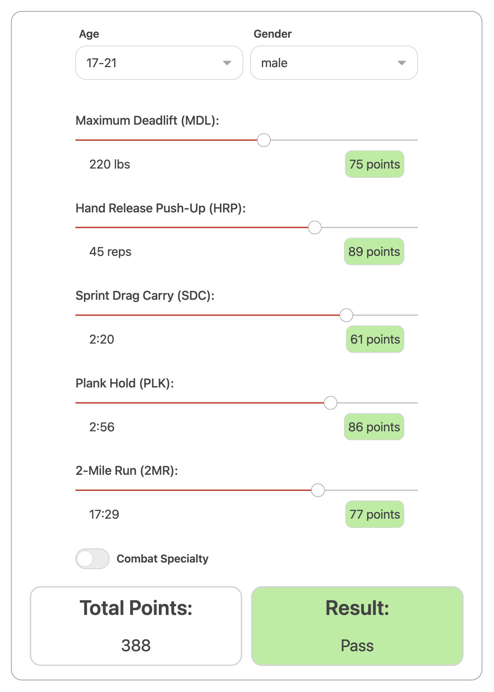This screenshot has width=494, height=692.
Task: Select the Plank Hold slider handle
Action: pos(330,403)
